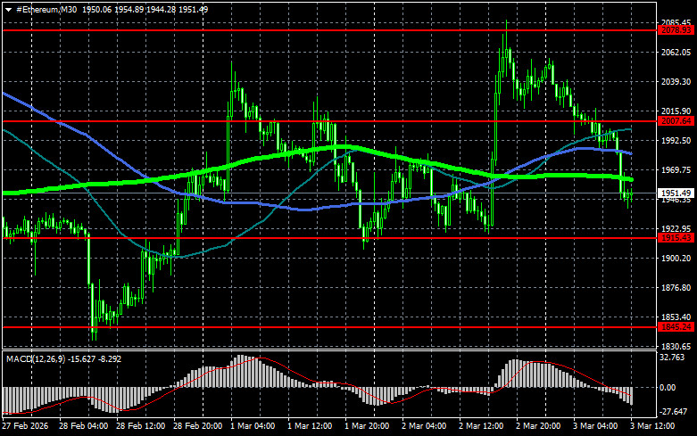The height and width of the screenshot is (436, 697).
Task: Click the -27.647 MACD scale value
Action: [x=674, y=412]
